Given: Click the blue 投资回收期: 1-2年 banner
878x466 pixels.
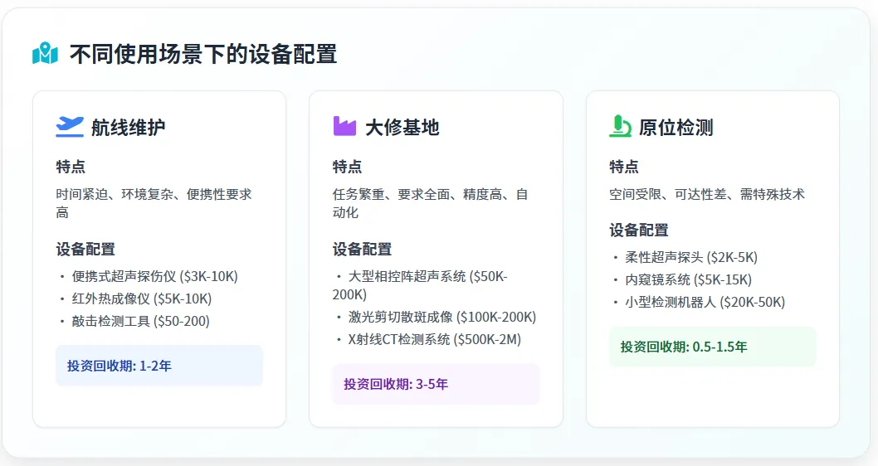Looking at the screenshot, I should point(159,366).
